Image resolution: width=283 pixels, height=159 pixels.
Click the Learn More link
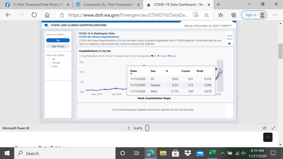(x=229, y=37)
